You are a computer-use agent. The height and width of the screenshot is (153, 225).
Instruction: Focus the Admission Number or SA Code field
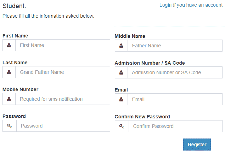click(x=175, y=72)
